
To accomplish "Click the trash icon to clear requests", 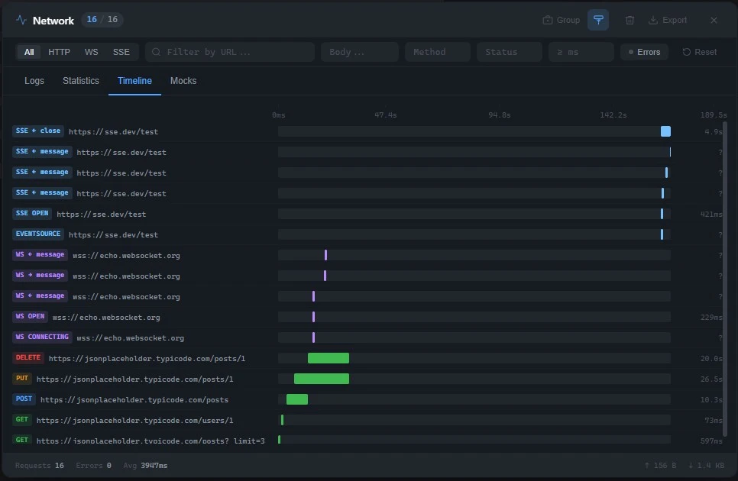I will [630, 21].
